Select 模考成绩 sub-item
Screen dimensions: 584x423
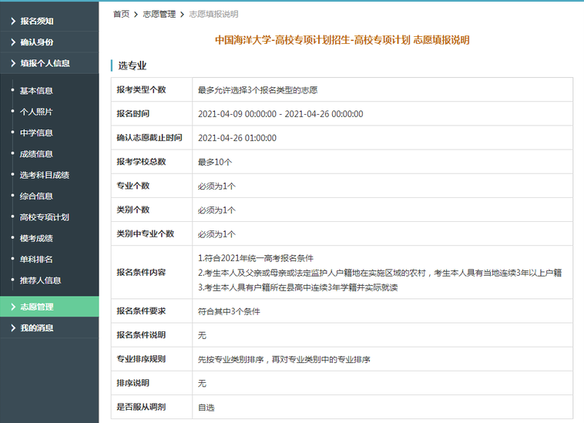point(36,238)
